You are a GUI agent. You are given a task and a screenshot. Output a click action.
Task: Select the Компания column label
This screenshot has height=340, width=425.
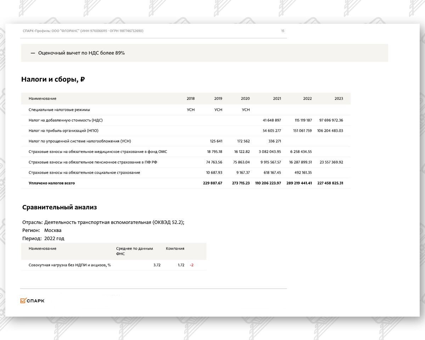pyautogui.click(x=175, y=248)
